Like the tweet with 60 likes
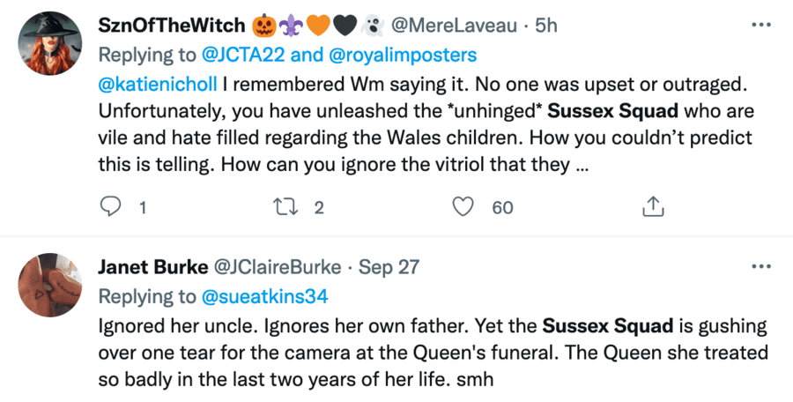This screenshot has height=402, width=793. pos(463,207)
